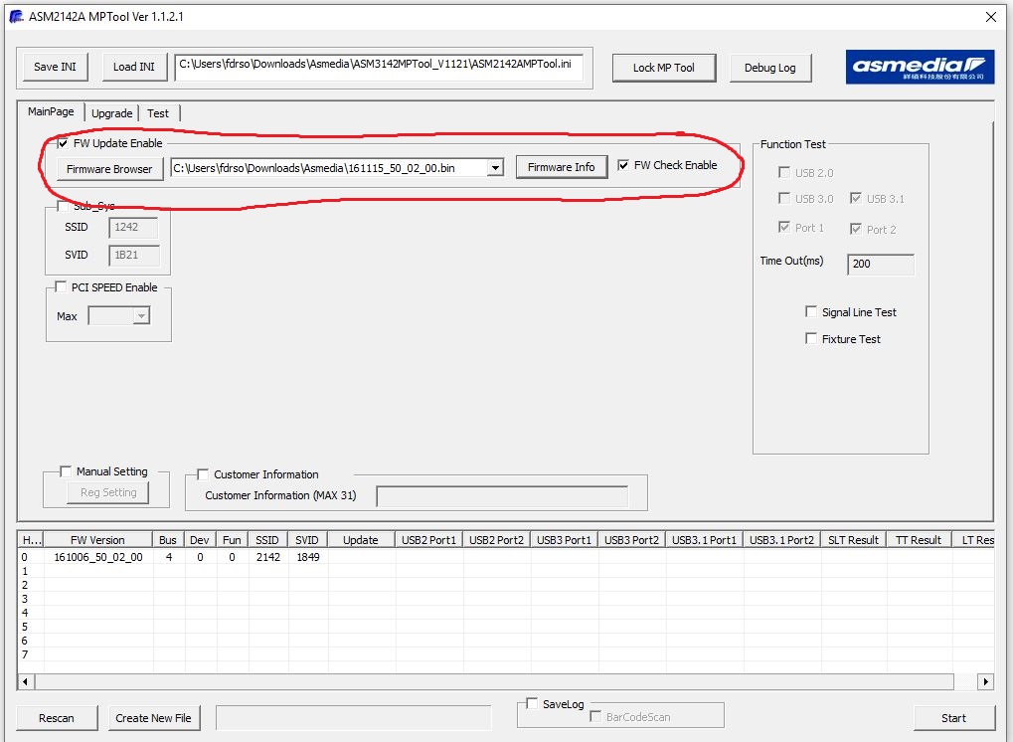Switch to the Test tab
Image resolution: width=1013 pixels, height=742 pixels.
tap(158, 113)
